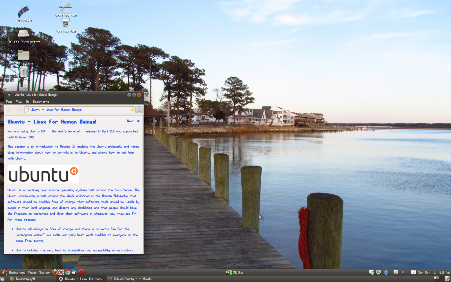Viewport: 451px width, 282px height.
Task: Click the green-dot chat status tray icon
Action: tap(372, 272)
